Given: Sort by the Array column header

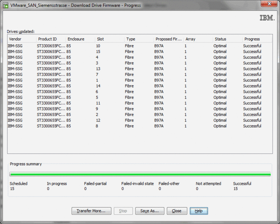Looking at the screenshot, I should click(x=198, y=39).
